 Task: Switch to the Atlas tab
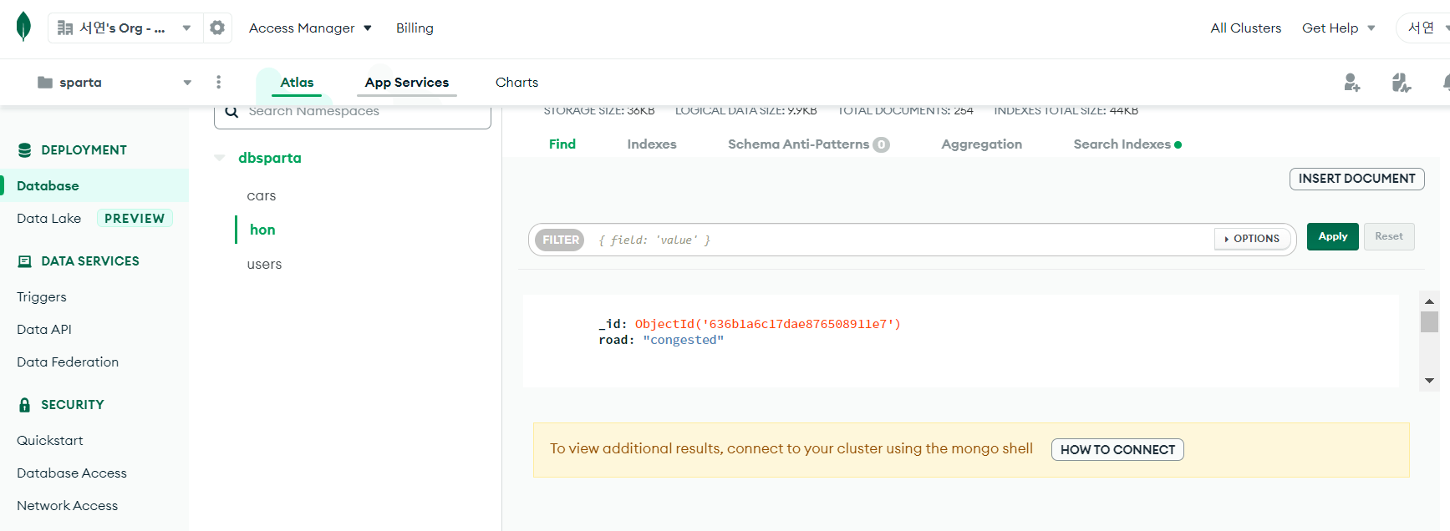click(x=297, y=82)
